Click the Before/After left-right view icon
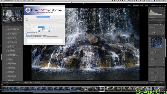The width and height of the screenshot is (167, 94). [x=27, y=82]
